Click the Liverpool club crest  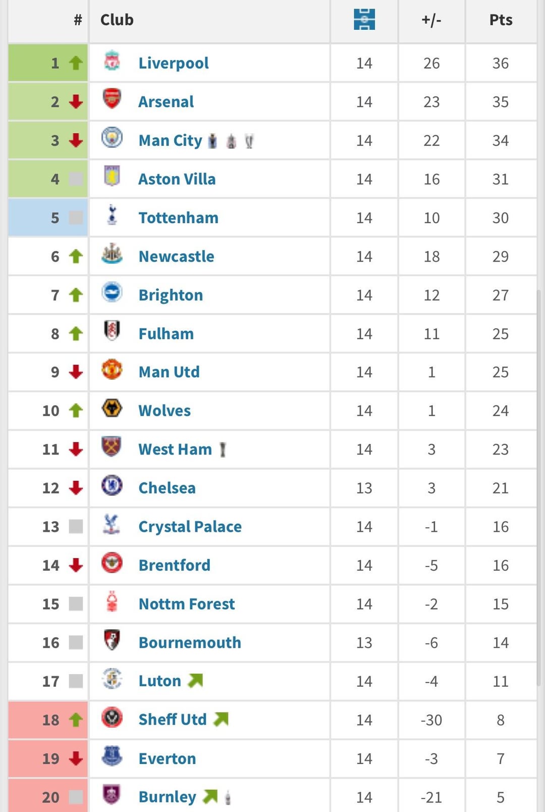112,61
